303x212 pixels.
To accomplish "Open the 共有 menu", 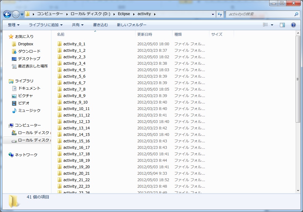I will tap(78, 25).
